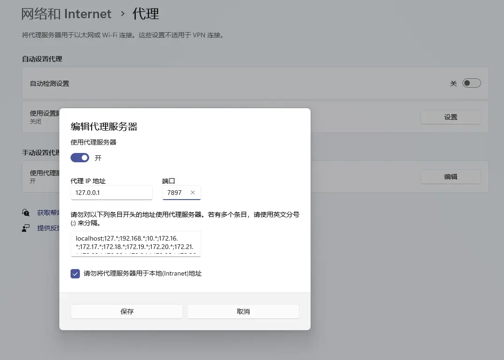The image size is (504, 360).
Task: Click the 编辑代理服务器 dialog title
Action: (104, 126)
